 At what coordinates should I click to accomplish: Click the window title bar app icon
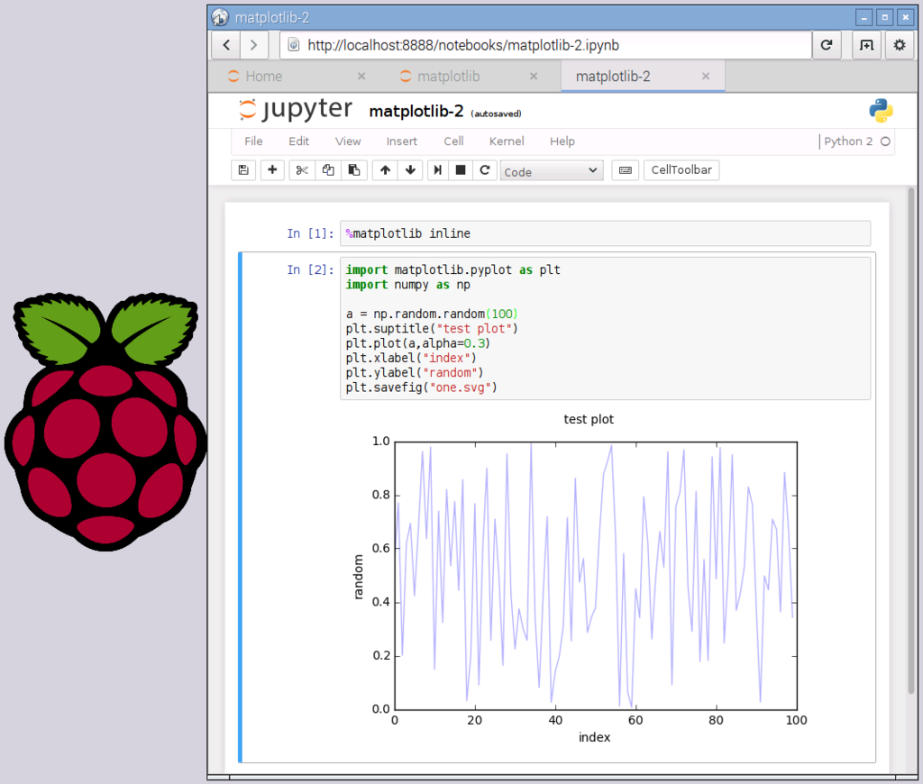click(x=220, y=18)
